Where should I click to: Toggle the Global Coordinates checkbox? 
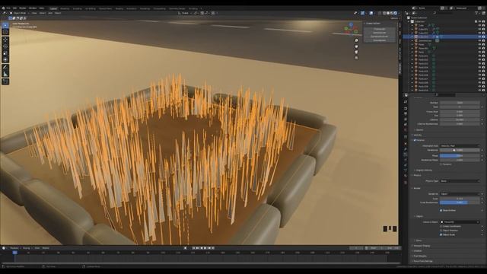(x=441, y=226)
